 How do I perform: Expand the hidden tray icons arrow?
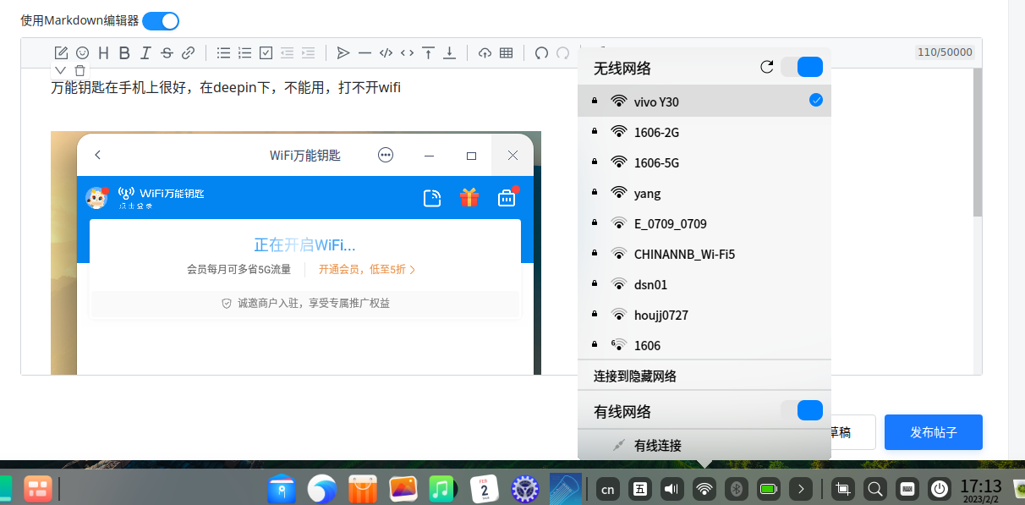801,488
